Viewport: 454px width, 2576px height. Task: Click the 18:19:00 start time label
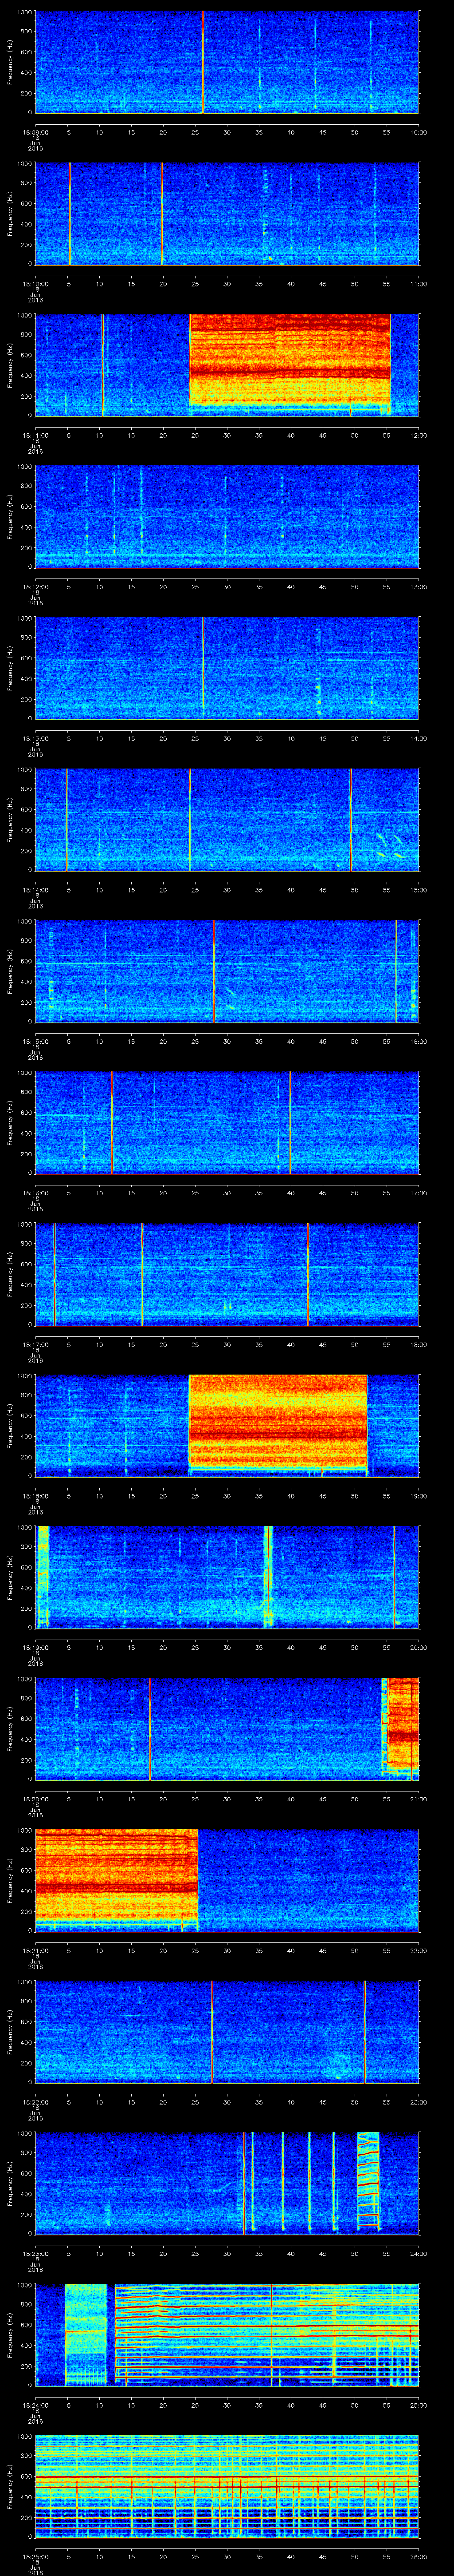(x=35, y=1647)
